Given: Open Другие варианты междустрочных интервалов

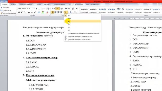Looking at the screenshot, I should click(x=83, y=33).
